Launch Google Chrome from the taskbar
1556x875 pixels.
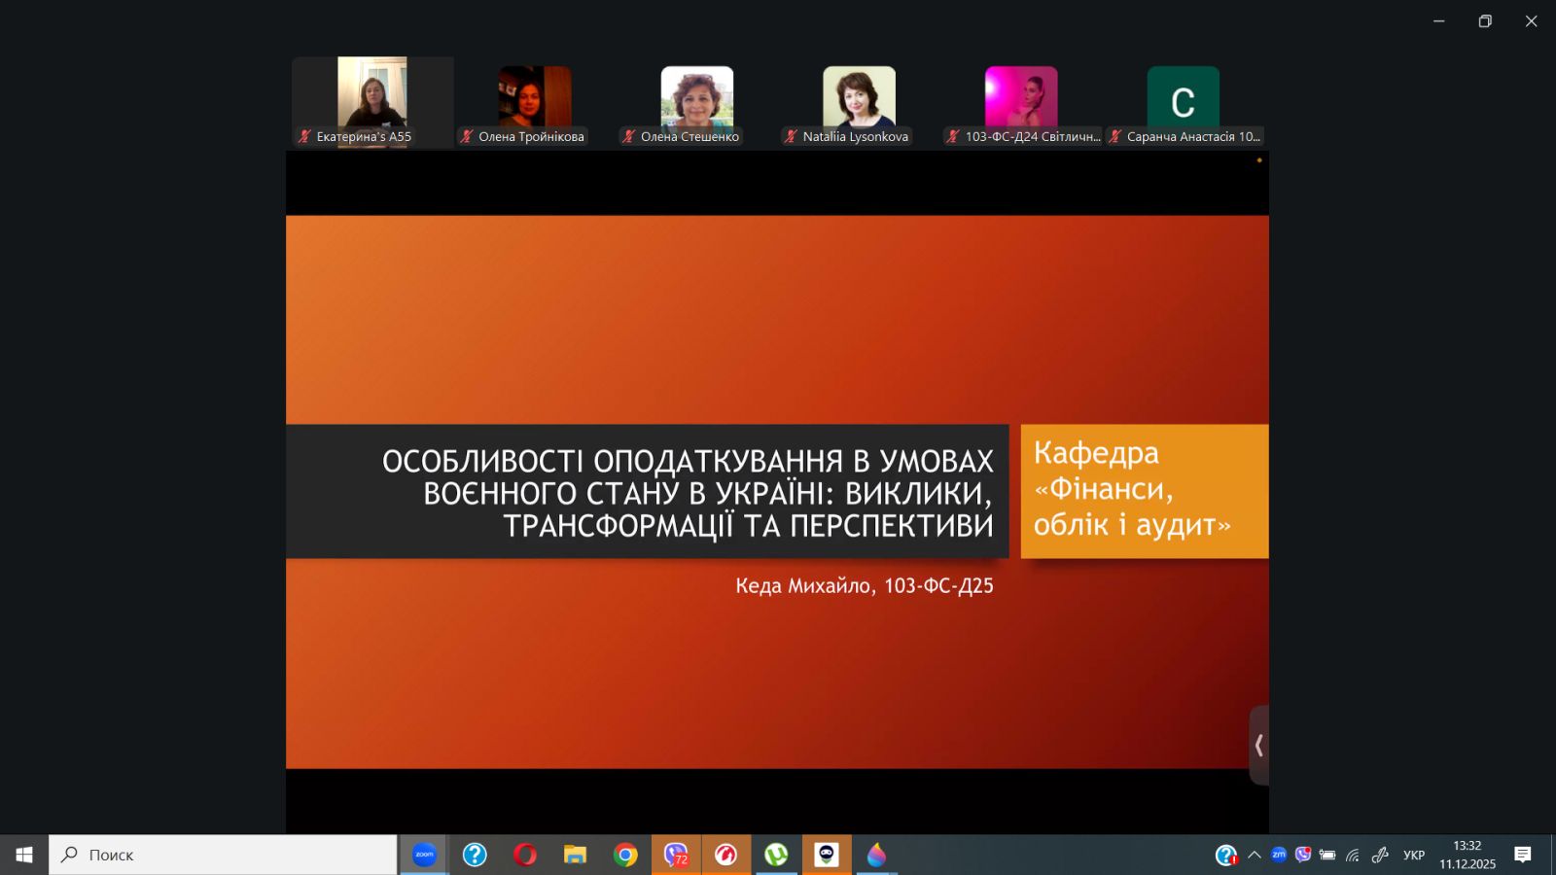(625, 855)
